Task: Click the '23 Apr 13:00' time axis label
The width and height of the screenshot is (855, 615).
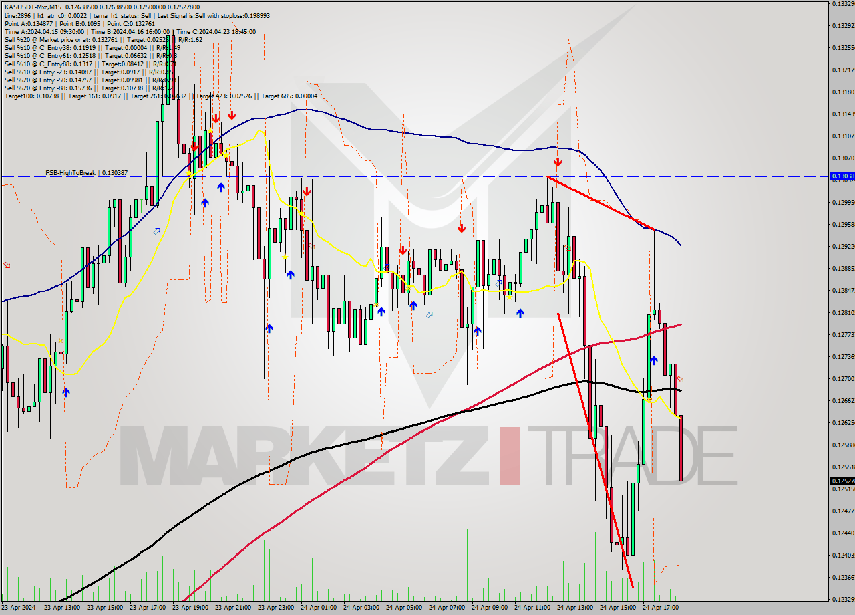Action: pyautogui.click(x=62, y=608)
